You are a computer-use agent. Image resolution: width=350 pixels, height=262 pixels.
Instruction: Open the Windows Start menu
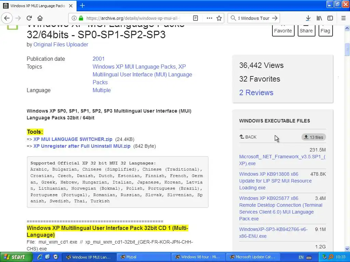[16, 257]
